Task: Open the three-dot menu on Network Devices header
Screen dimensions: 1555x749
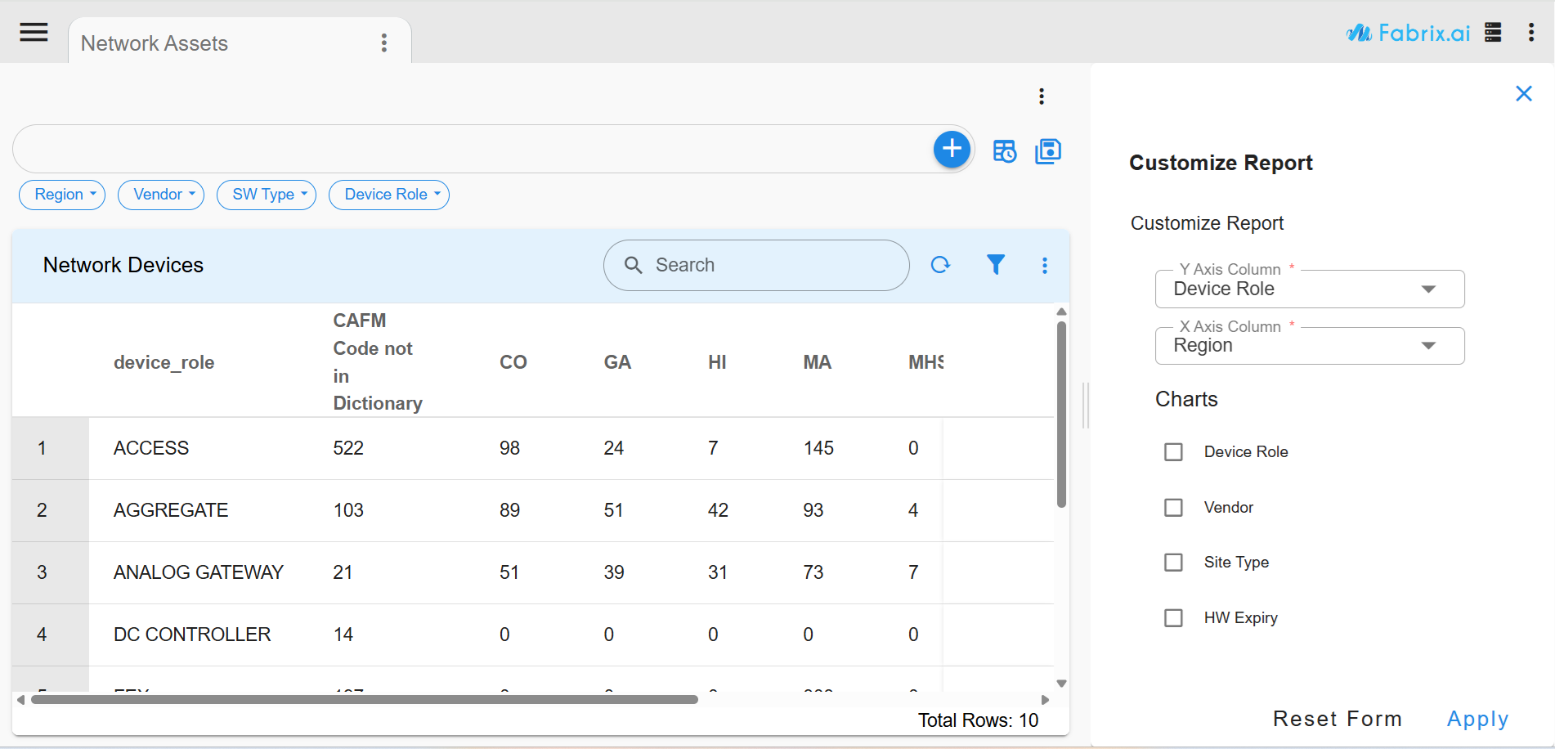Action: click(1044, 265)
